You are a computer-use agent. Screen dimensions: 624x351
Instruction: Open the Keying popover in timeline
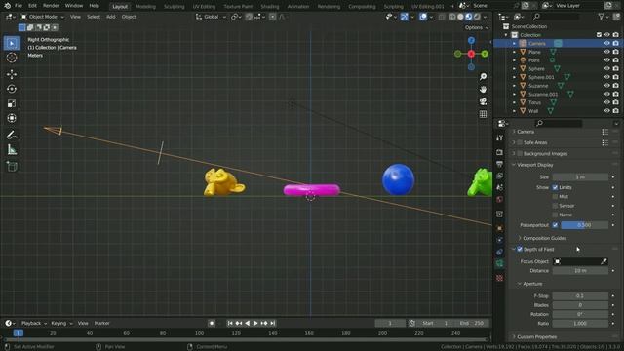pyautogui.click(x=61, y=323)
